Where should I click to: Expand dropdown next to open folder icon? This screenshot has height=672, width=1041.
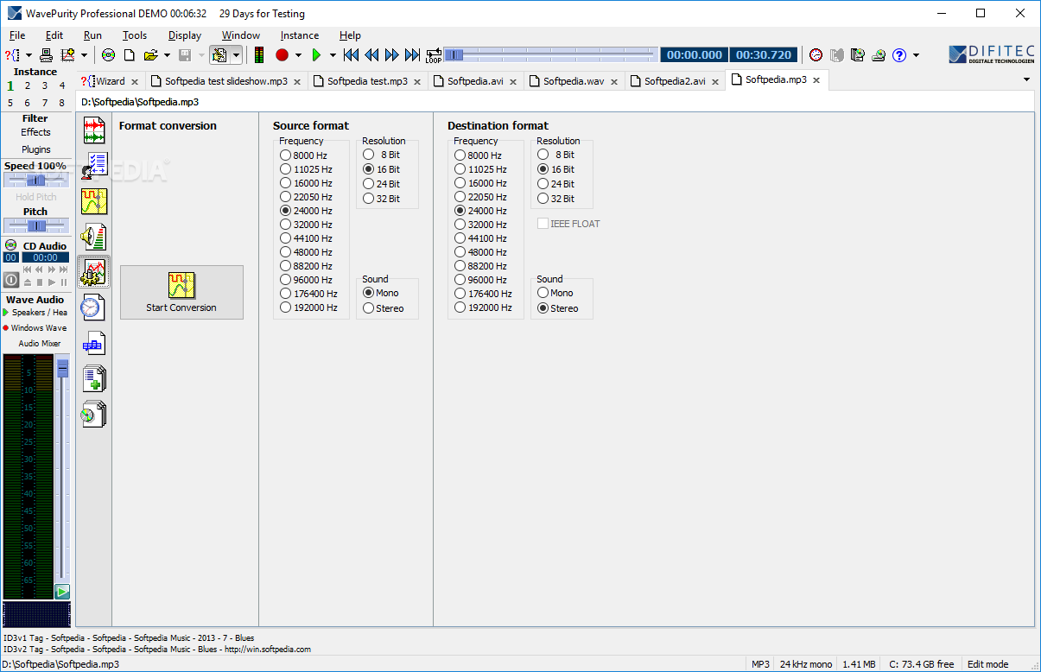(167, 55)
